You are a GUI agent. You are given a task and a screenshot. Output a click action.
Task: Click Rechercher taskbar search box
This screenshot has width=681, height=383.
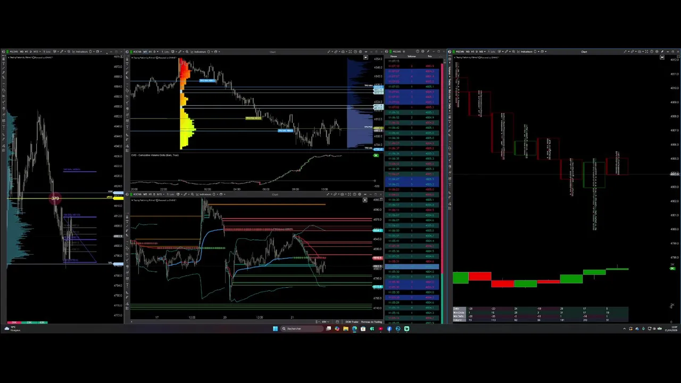click(302, 329)
